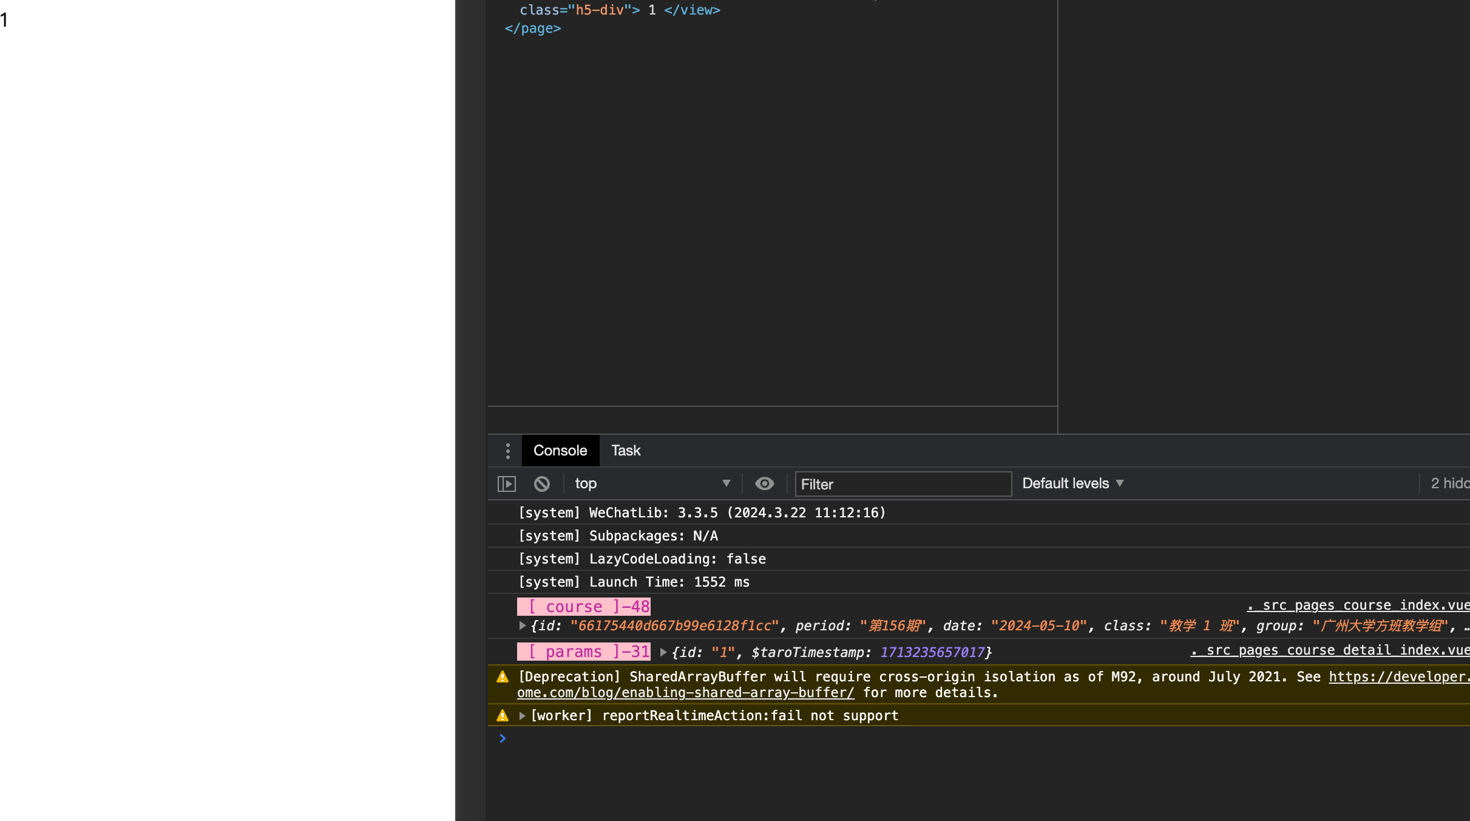Click the eye live expression icon

tap(764, 483)
